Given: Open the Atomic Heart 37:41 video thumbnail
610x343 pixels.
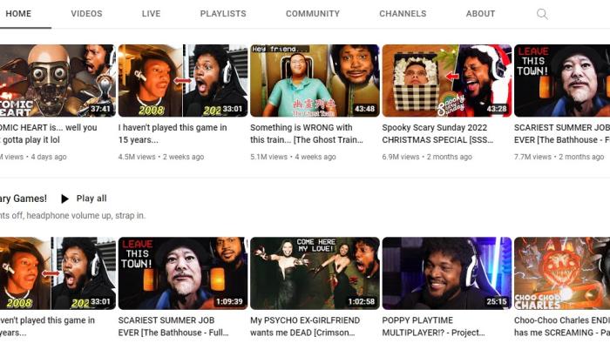Looking at the screenshot, I should click(x=58, y=80).
